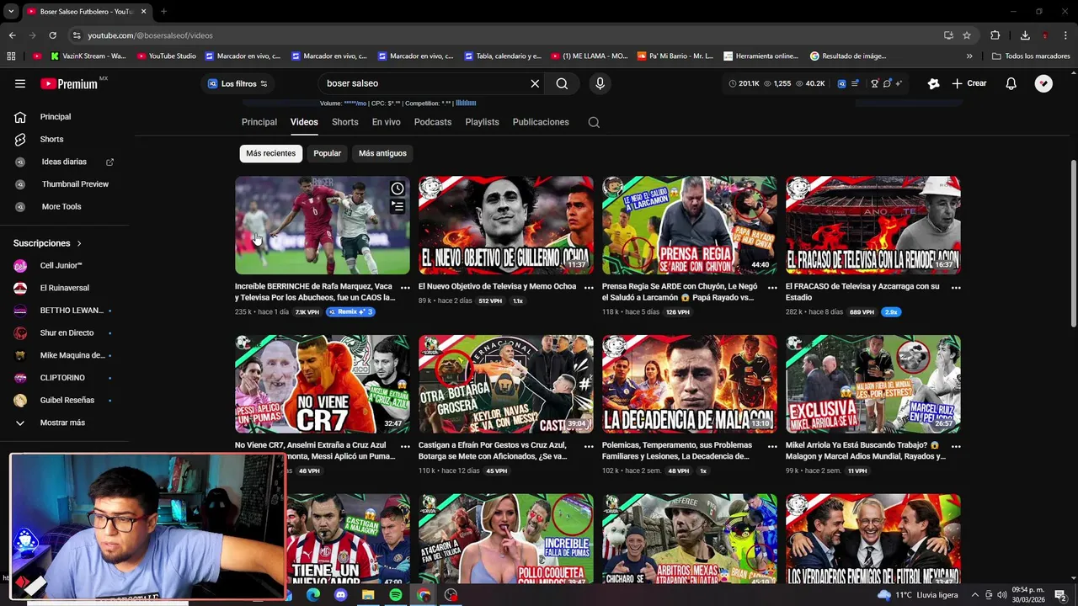Open options for Memo Ochoa video
Viewport: 1078px width, 606px height.
point(589,288)
